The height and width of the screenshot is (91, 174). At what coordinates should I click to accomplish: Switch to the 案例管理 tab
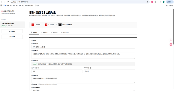pyautogui.click(x=44, y=32)
